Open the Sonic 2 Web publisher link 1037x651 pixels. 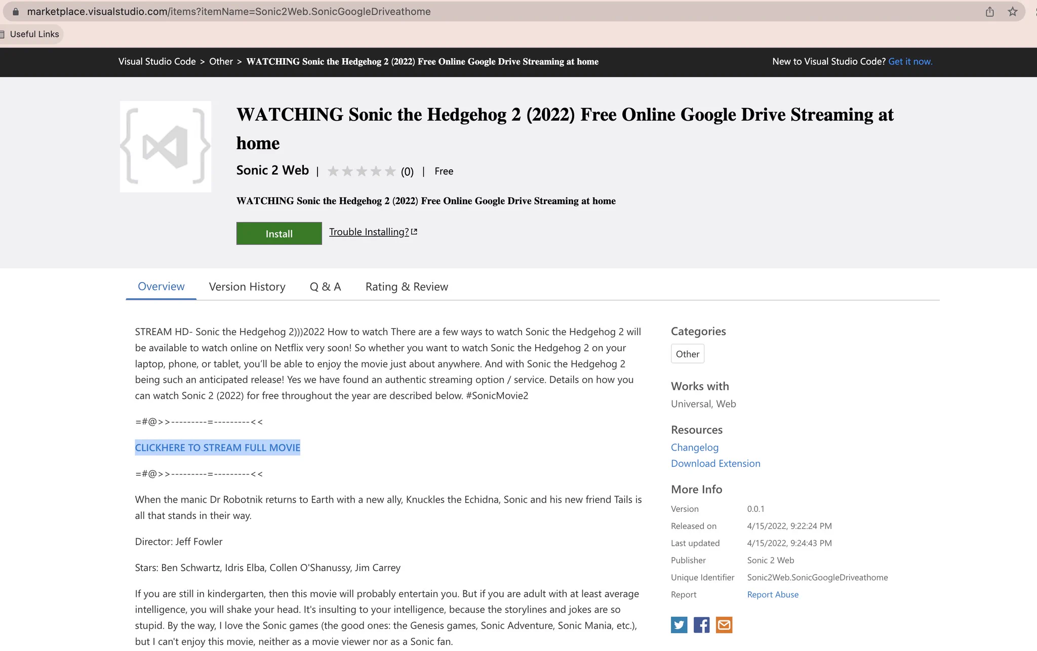(272, 170)
